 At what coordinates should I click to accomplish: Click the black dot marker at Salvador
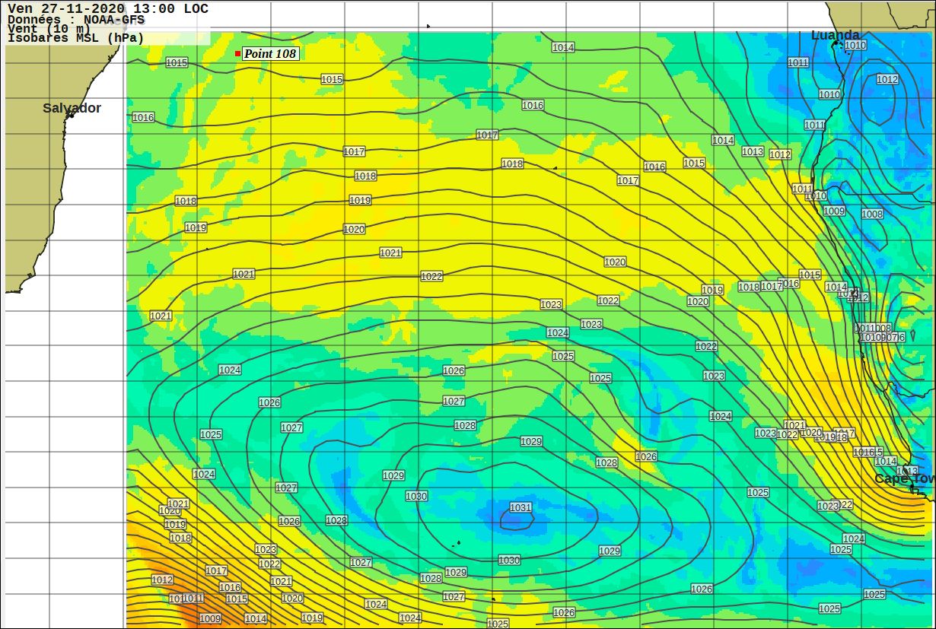69,116
